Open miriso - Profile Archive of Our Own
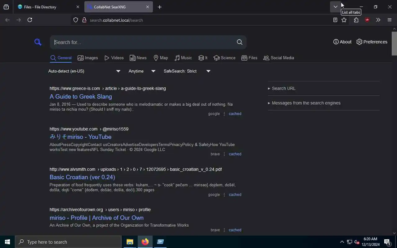Viewport: 397px width, 248px height. click(96, 218)
